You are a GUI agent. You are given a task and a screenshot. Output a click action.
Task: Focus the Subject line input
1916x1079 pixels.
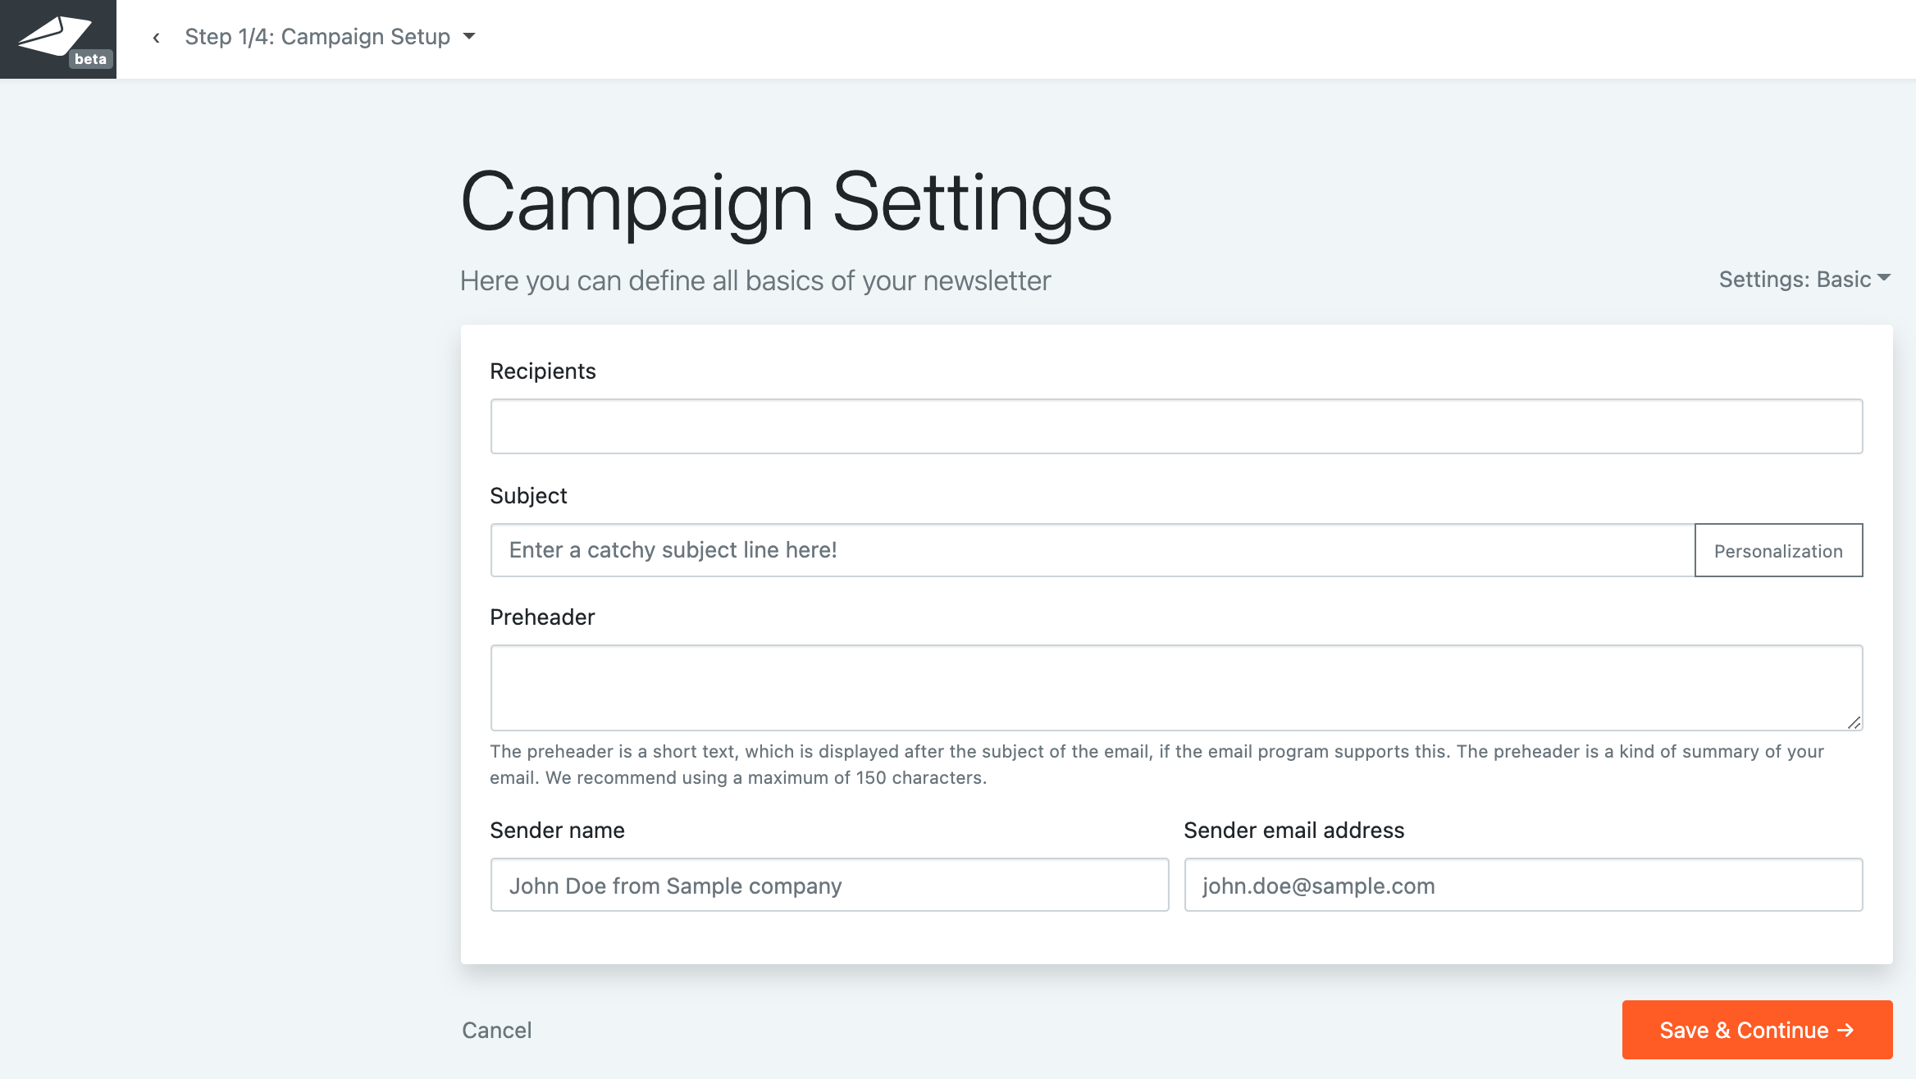coord(1092,550)
